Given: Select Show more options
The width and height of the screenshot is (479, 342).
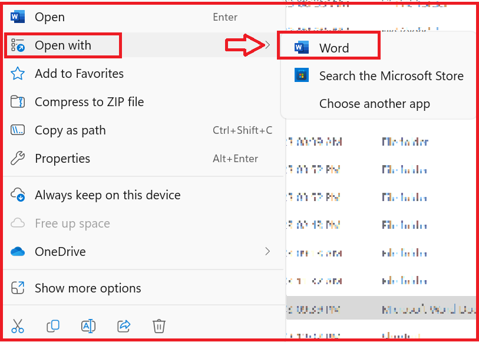Looking at the screenshot, I should [144, 288].
